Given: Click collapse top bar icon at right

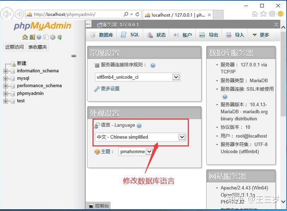Looking at the screenshot, I should coord(276,25).
